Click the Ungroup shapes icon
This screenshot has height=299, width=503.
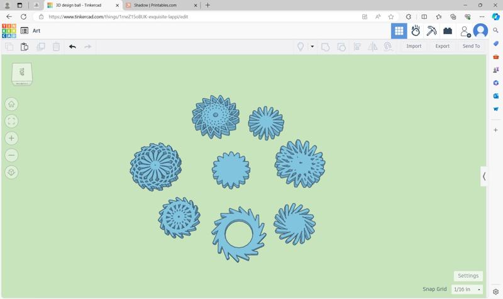(x=341, y=47)
